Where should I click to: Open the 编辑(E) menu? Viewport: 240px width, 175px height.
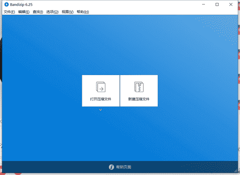click(x=24, y=12)
